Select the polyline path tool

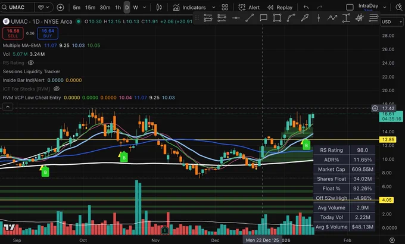332,18
